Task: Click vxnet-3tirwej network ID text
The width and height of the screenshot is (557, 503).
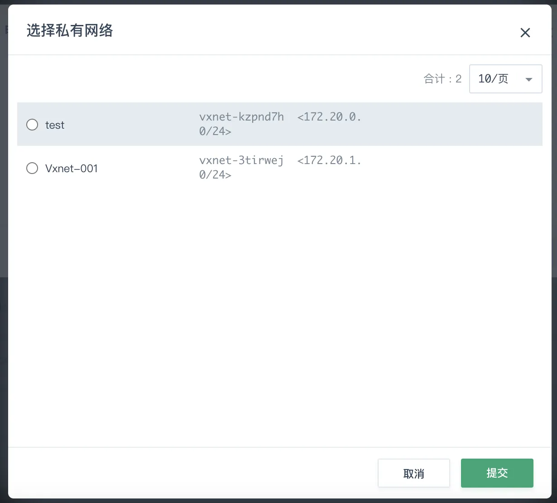Action: point(241,160)
